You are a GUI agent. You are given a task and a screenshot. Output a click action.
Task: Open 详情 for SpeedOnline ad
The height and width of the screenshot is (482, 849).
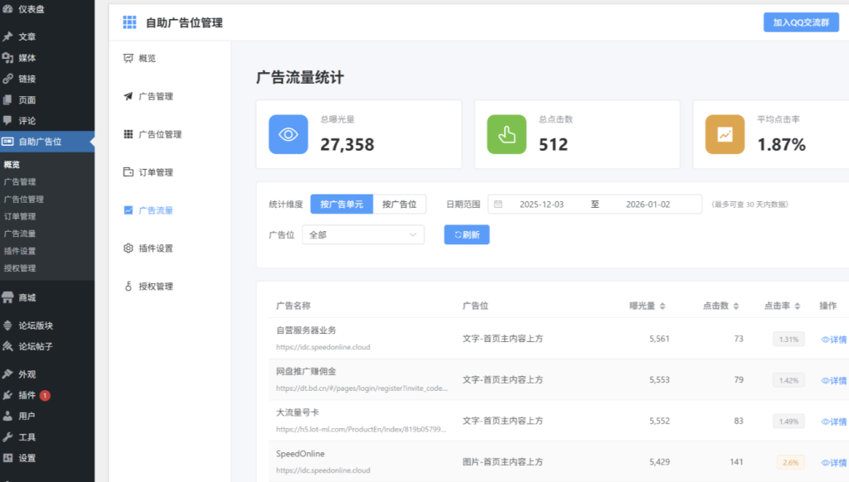pos(832,461)
